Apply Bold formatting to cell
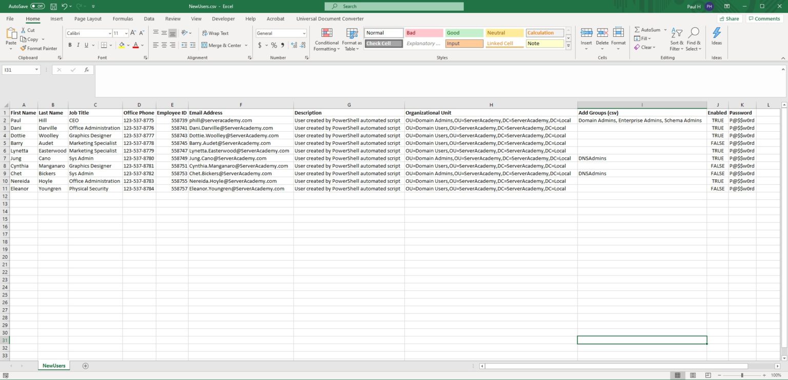Viewport: 788px width, 380px height. (x=70, y=45)
